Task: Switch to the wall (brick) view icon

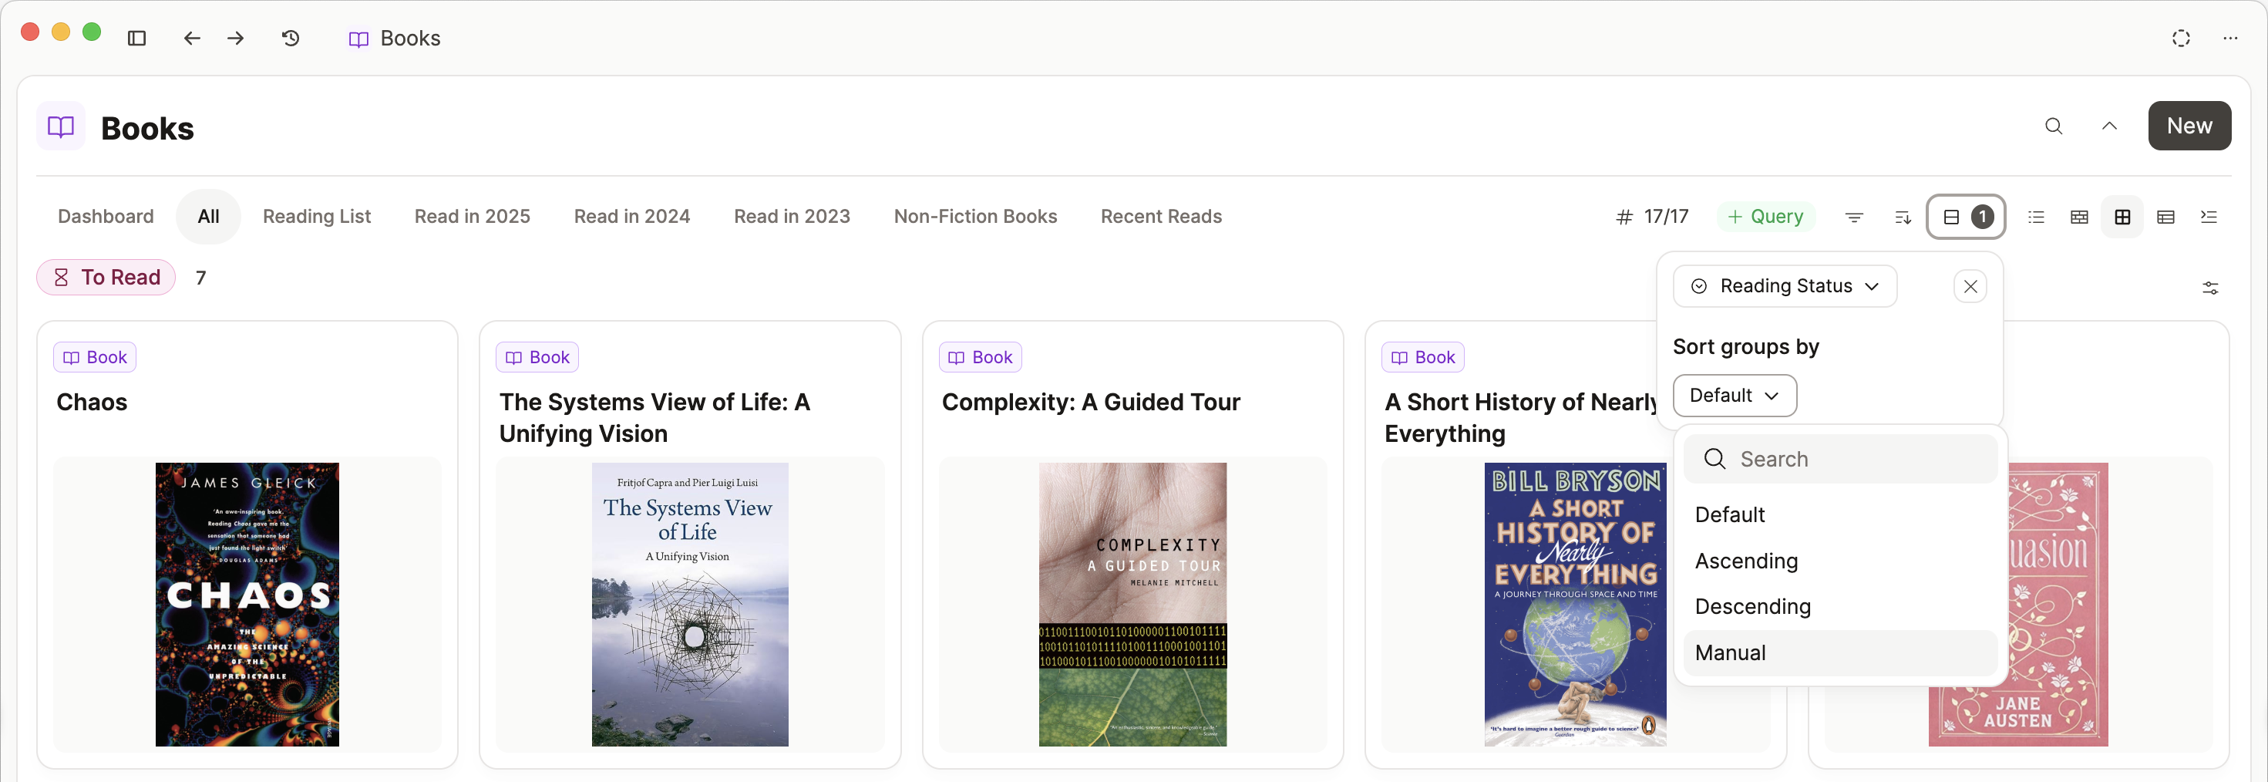Action: pos(2078,217)
